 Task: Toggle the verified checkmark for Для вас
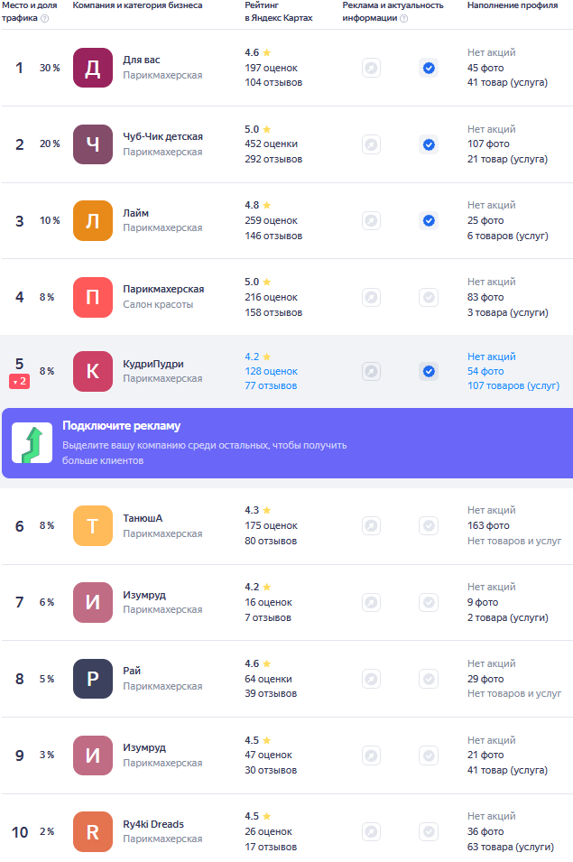coord(429,69)
